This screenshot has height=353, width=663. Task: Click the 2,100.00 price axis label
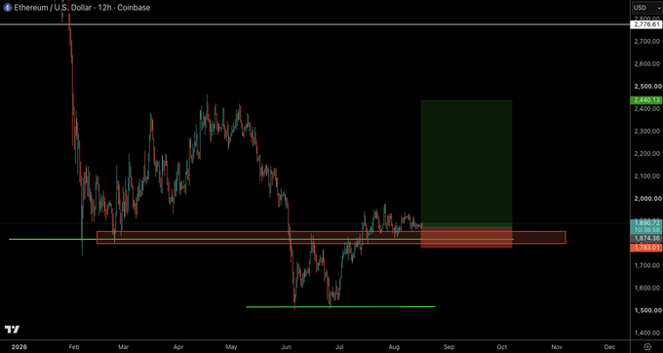point(647,176)
